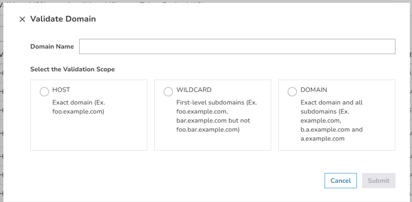The height and width of the screenshot is (202, 412).
Task: Select the WILDCARD radio button
Action: (x=168, y=92)
